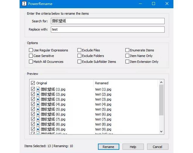Enable the Exclude Files option
The height and width of the screenshot is (153, 193).
click(x=79, y=50)
